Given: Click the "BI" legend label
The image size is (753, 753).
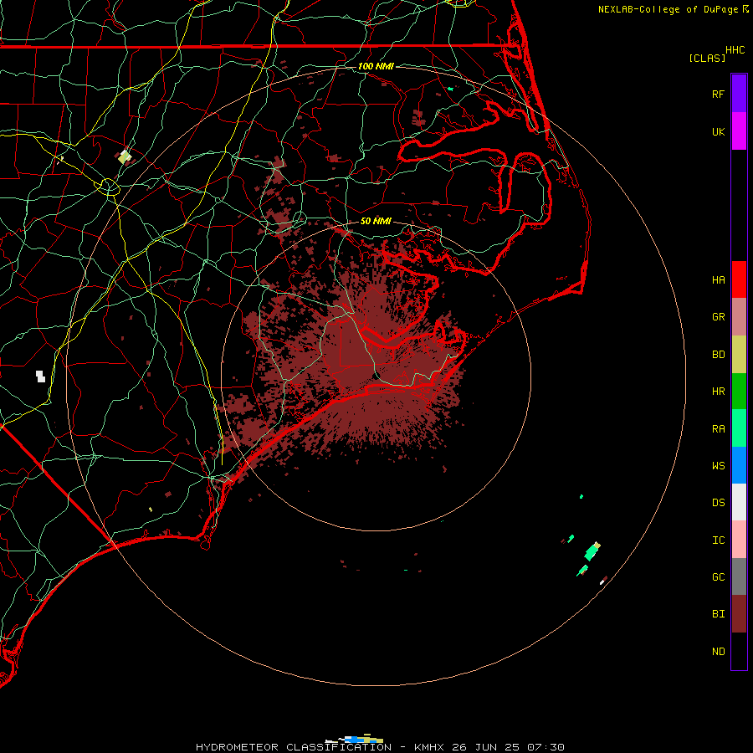Looking at the screenshot, I should coord(718,614).
